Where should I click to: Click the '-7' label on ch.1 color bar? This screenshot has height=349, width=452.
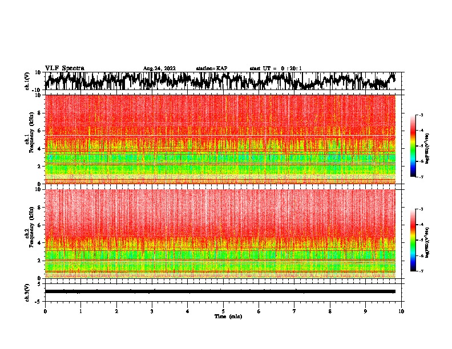421,177
